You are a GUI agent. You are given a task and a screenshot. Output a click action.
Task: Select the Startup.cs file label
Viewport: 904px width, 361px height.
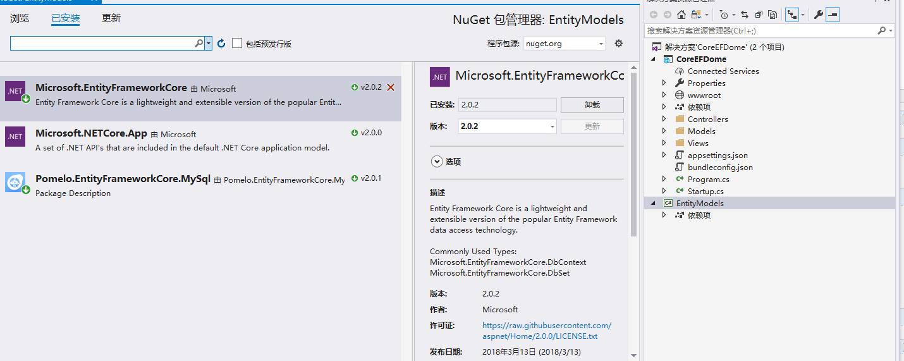click(x=705, y=191)
